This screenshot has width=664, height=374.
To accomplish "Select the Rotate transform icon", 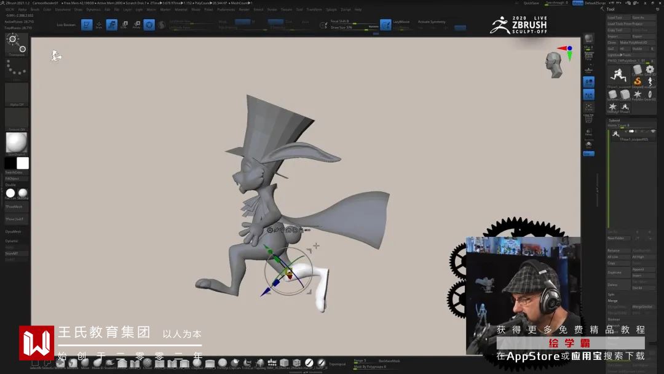I will click(x=136, y=25).
